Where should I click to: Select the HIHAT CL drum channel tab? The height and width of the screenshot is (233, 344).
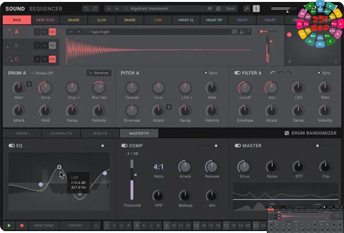186,20
